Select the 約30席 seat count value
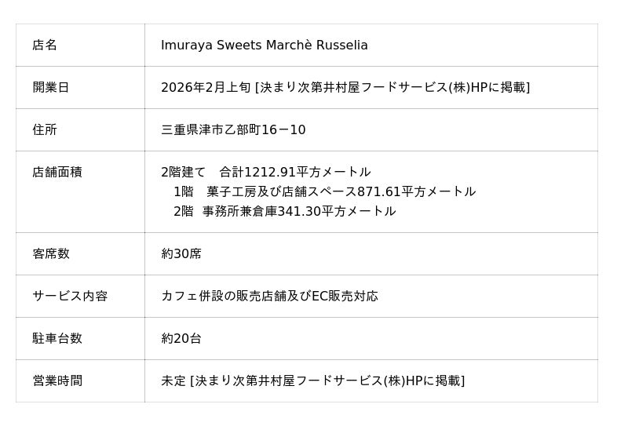The width and height of the screenshot is (628, 426). (x=181, y=254)
